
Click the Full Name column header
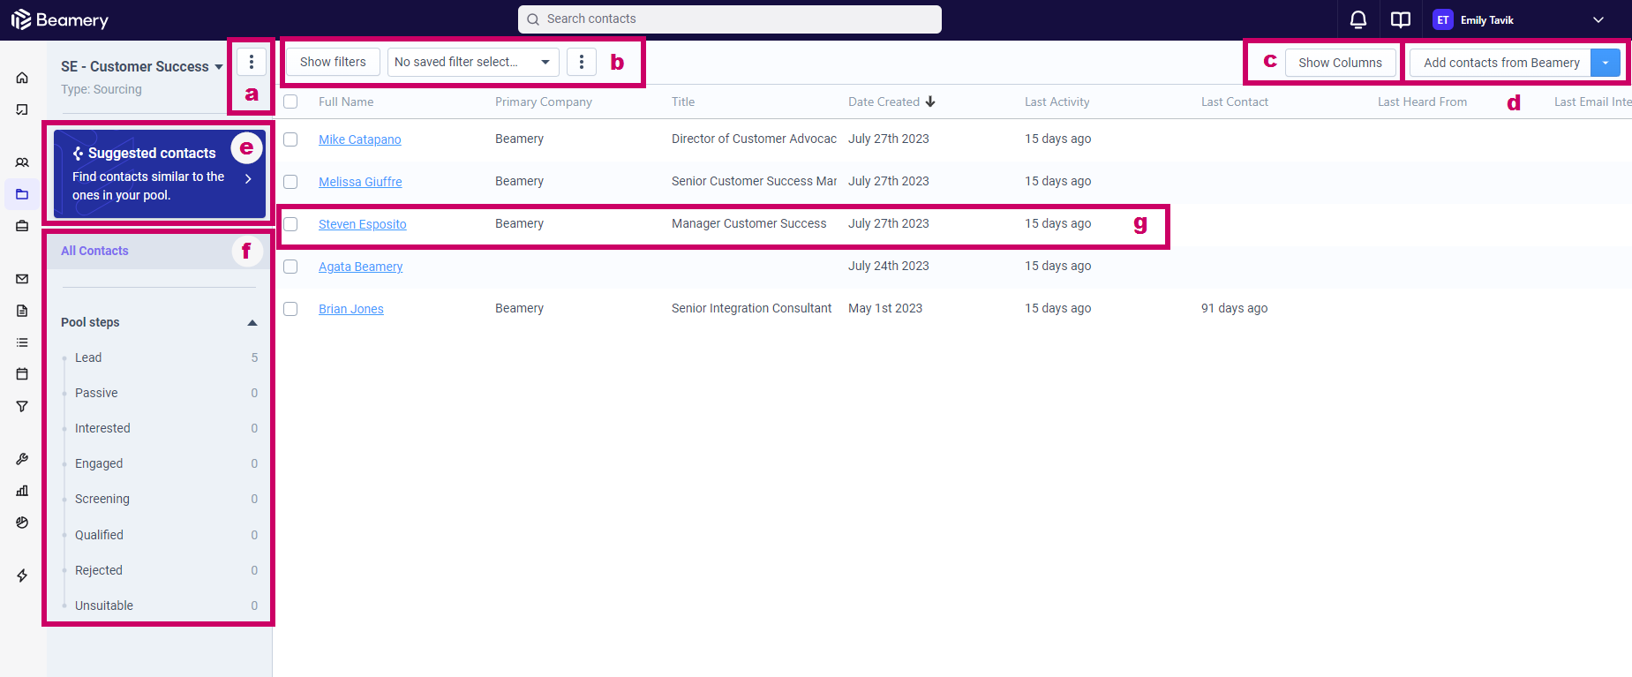[x=346, y=102]
